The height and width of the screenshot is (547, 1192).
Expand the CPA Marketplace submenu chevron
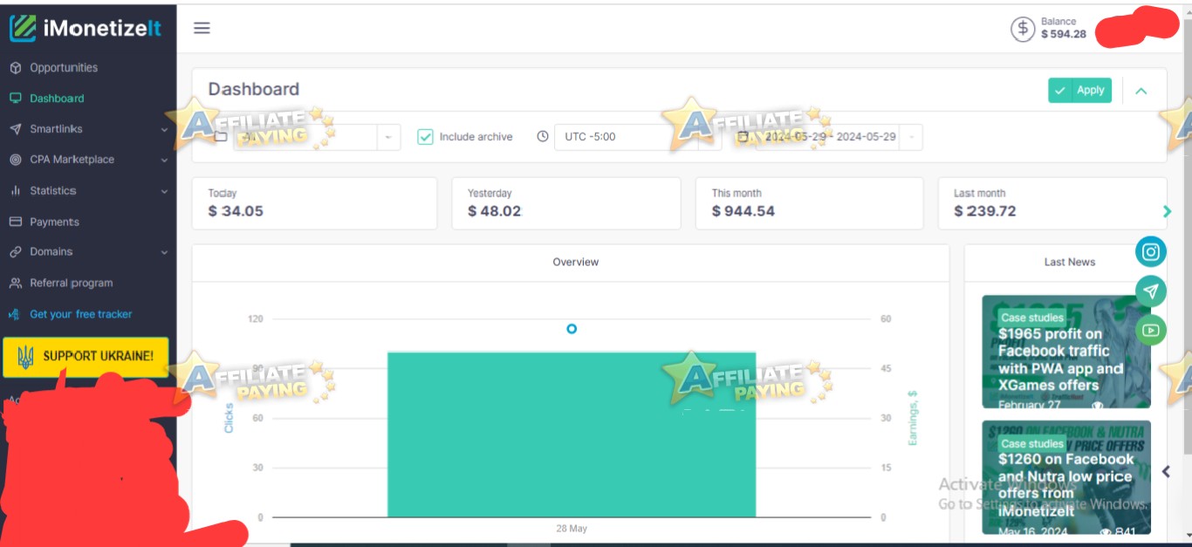165,161
